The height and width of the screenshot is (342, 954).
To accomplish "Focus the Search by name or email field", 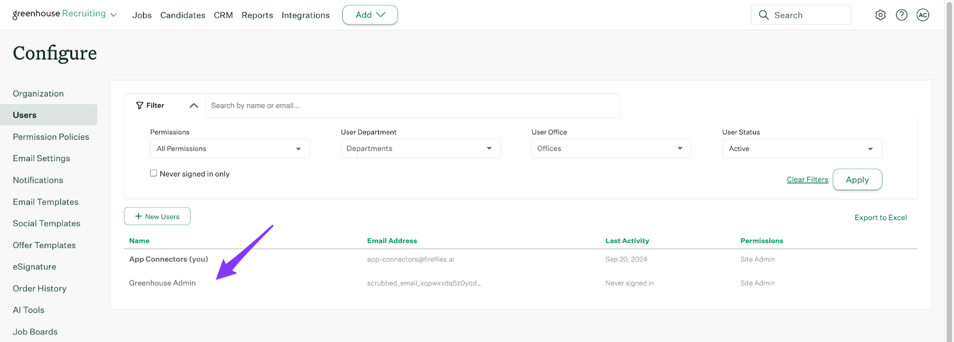I will tap(411, 106).
